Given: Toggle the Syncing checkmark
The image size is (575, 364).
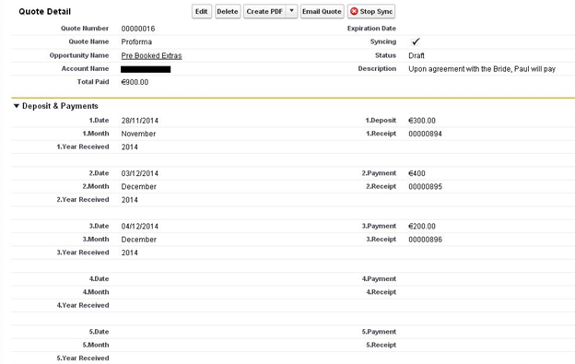Looking at the screenshot, I should 416,41.
